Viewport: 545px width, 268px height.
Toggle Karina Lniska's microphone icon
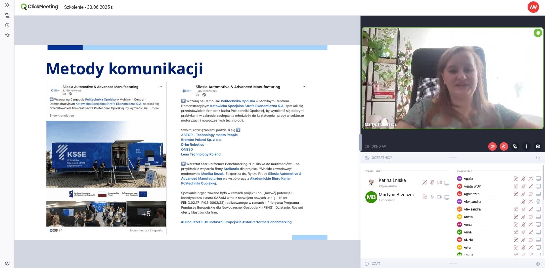pyautogui.click(x=432, y=182)
